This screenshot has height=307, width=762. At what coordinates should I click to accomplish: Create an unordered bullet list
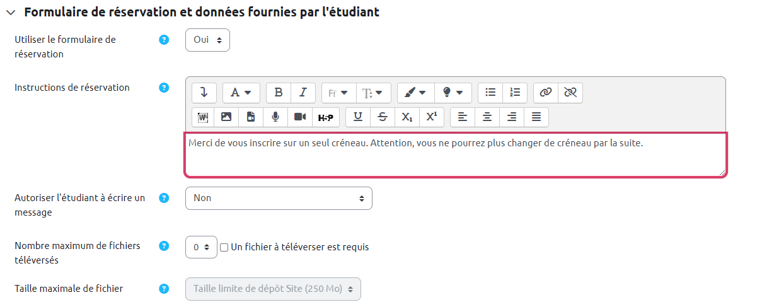(x=490, y=92)
